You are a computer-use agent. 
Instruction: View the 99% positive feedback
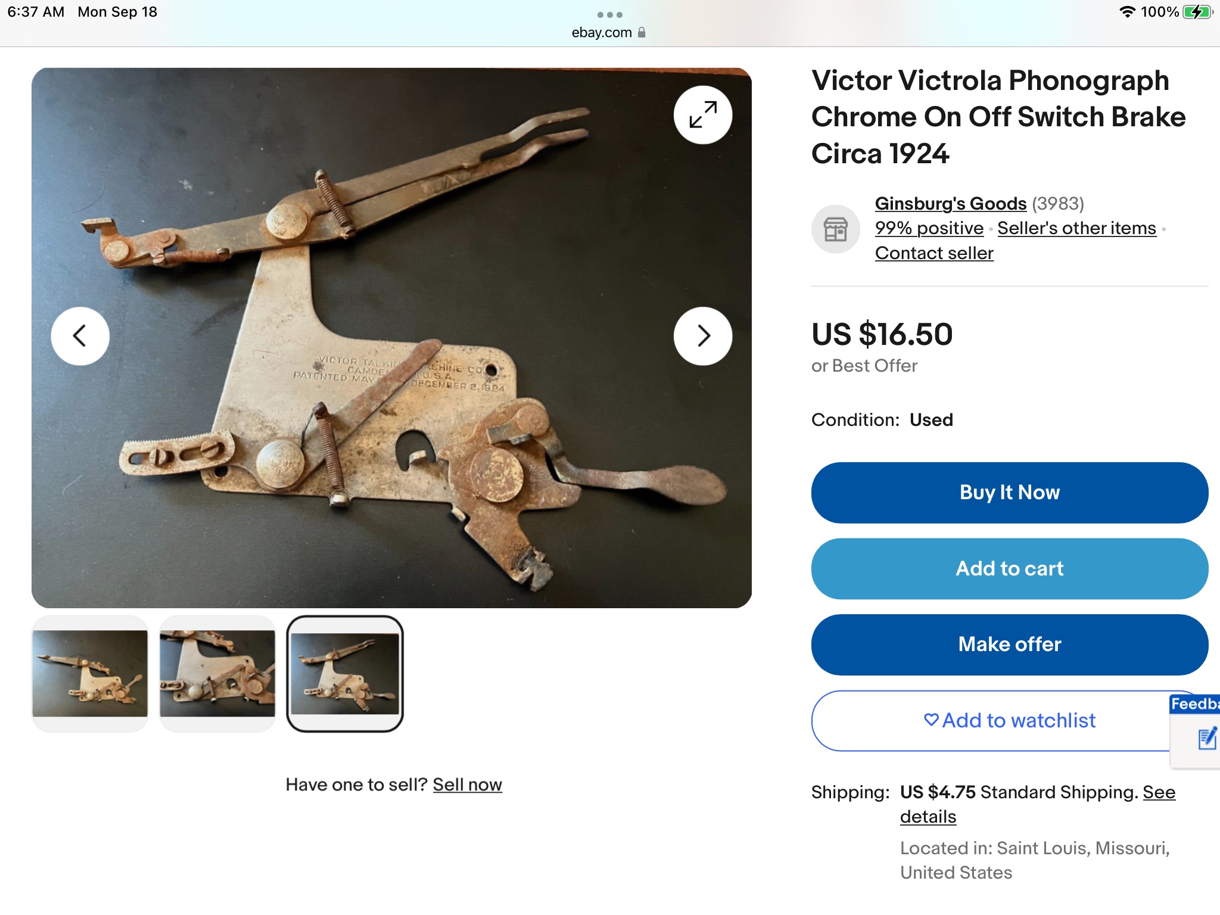point(929,228)
